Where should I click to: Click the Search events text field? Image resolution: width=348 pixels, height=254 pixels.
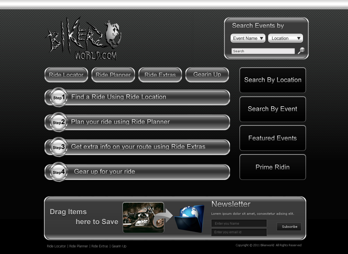[263, 51]
